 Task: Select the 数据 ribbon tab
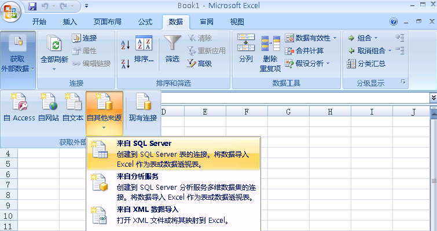click(176, 22)
